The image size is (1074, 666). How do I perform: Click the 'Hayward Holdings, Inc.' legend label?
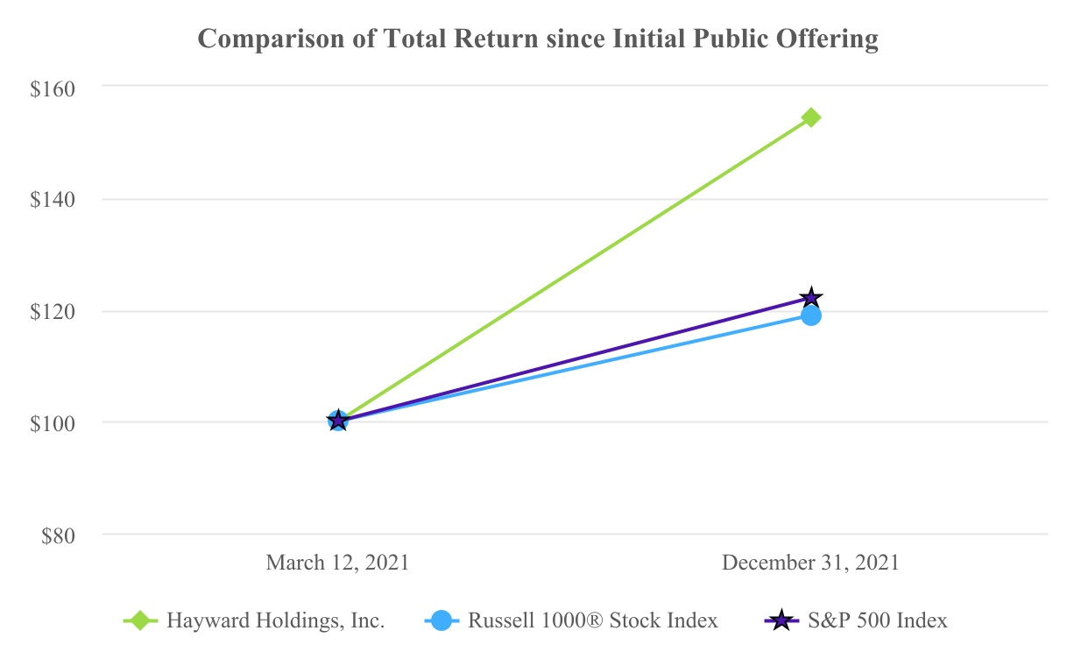point(276,620)
